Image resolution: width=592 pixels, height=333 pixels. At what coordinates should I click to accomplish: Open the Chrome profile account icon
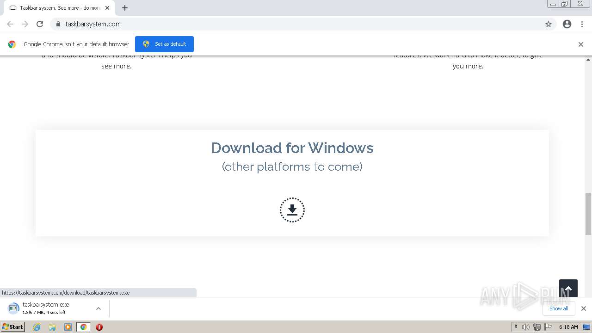567,24
